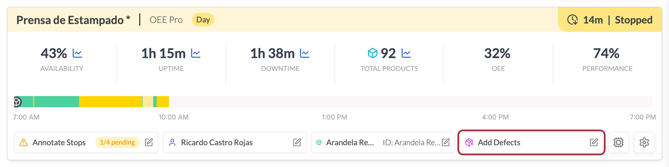Edit operator Ricardo Castro Rojas
Screen dimensions: 669x167
[x=297, y=142]
